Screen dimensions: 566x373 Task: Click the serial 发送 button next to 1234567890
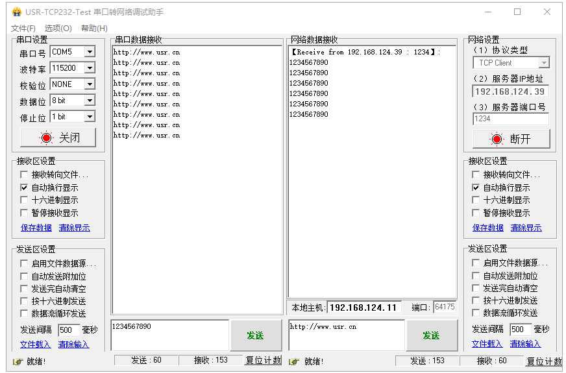256,335
